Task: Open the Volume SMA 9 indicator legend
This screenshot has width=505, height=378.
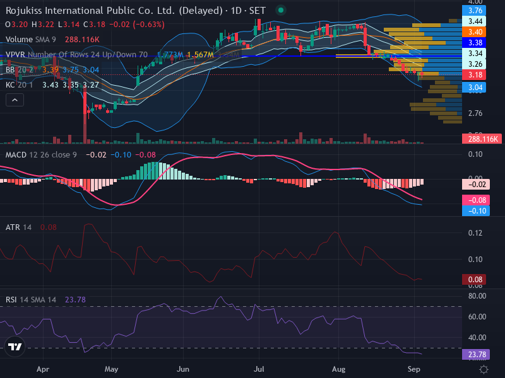Action: (30, 40)
